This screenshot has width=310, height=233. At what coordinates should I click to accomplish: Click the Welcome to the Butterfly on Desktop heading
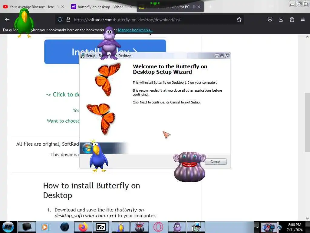click(170, 69)
